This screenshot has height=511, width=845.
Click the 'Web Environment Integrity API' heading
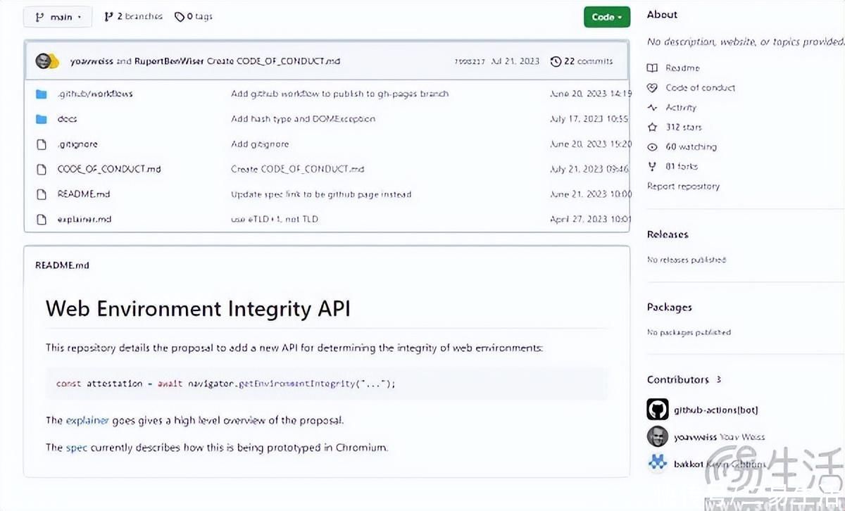tap(198, 309)
